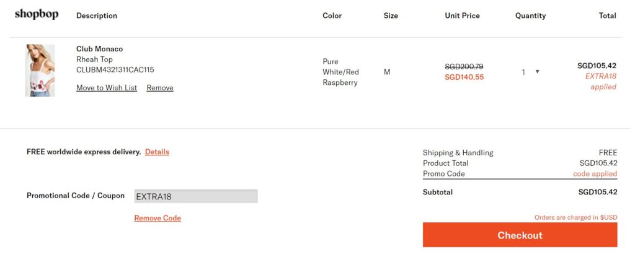This screenshot has height=260, width=635.
Task: Click the Unit Price column header
Action: (x=462, y=15)
